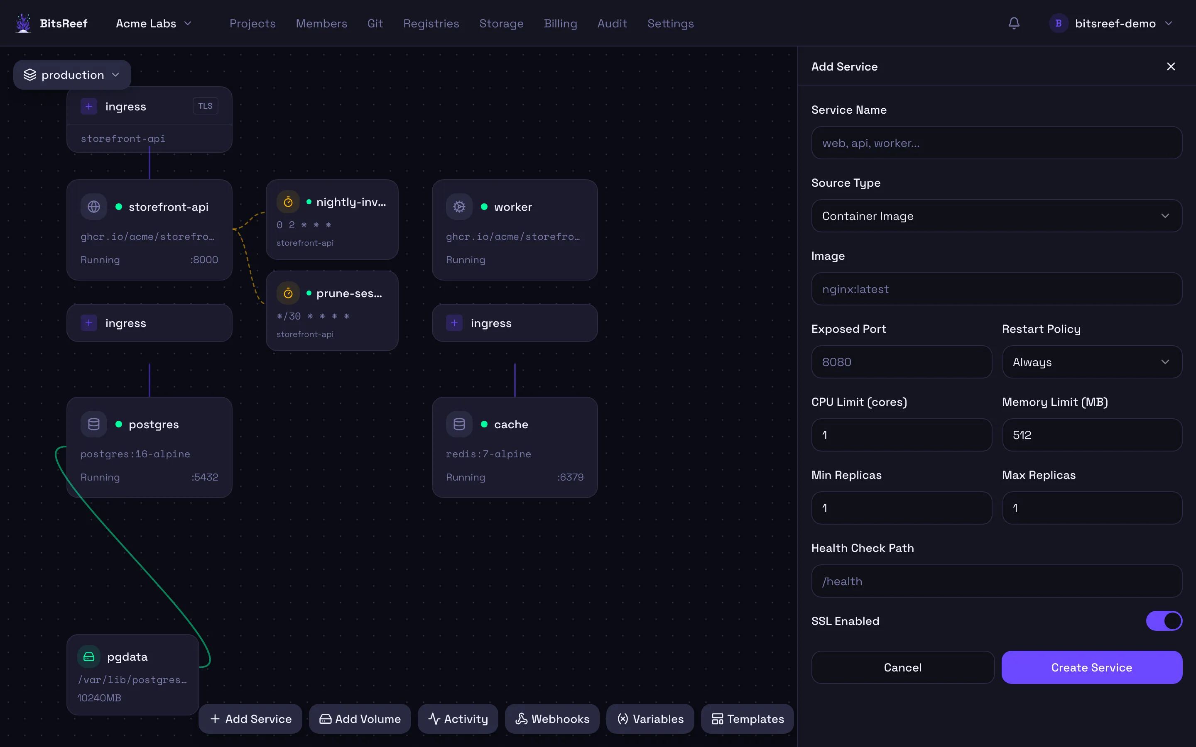Click the Exposed Port input field
Viewport: 1196px width, 747px height.
pyautogui.click(x=902, y=361)
